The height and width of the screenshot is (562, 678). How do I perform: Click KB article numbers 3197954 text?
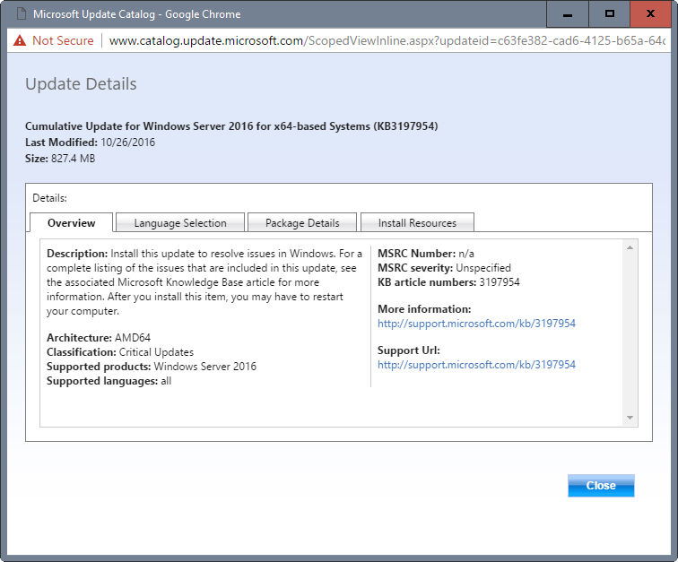point(448,281)
